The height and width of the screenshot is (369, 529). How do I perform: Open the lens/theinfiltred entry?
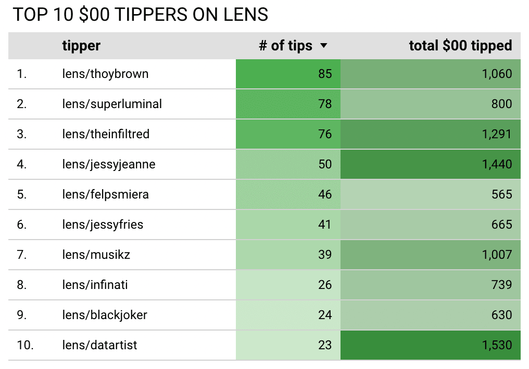click(x=106, y=134)
